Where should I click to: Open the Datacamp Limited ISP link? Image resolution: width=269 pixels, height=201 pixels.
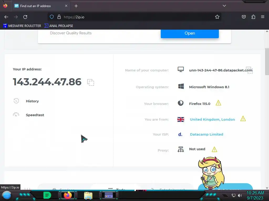coord(206,134)
